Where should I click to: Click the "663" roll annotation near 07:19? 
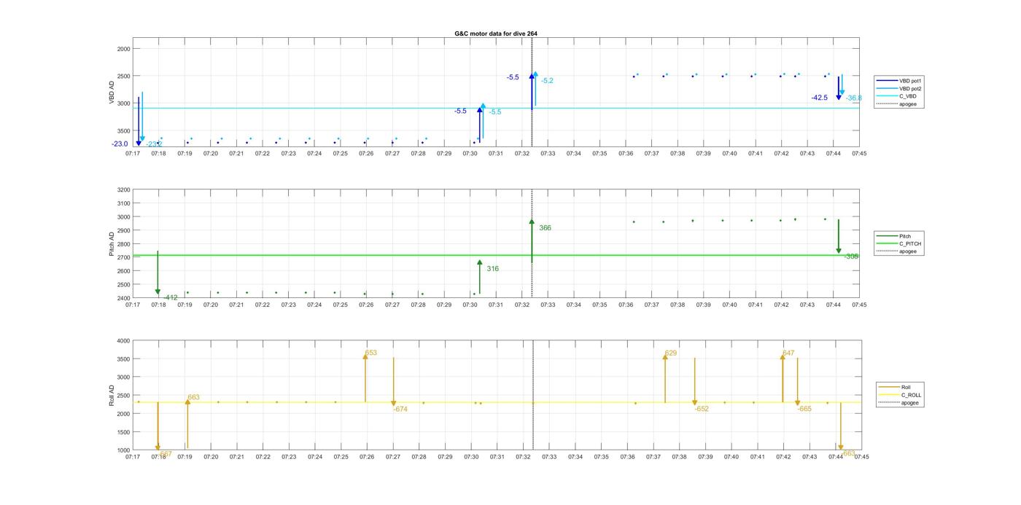(x=193, y=398)
